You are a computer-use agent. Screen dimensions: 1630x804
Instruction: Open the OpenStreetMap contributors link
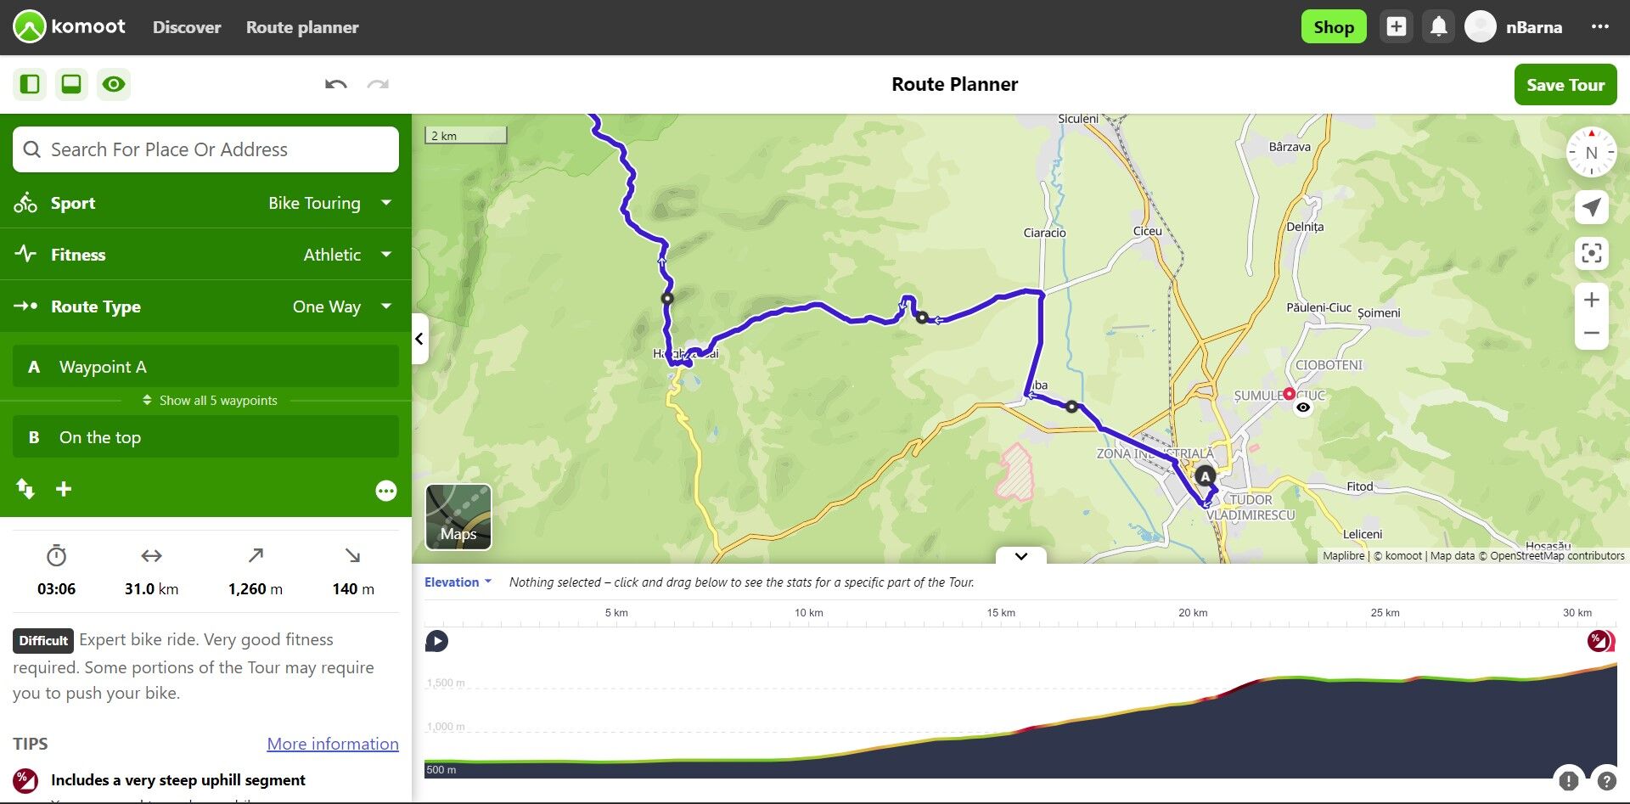tap(1557, 556)
